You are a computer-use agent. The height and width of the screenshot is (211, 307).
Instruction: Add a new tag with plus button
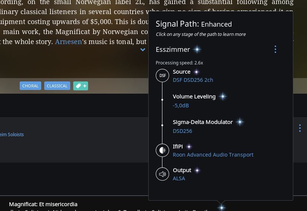pos(81,86)
